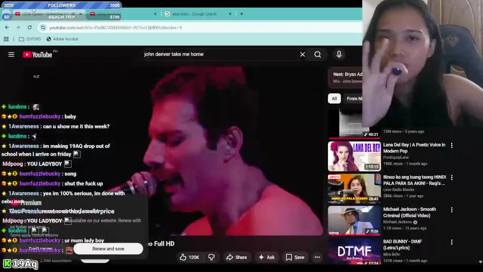Go back with the browser back arrow

[7, 27]
